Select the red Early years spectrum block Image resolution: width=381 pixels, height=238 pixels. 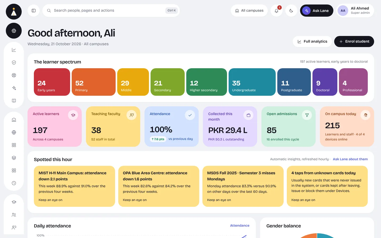coord(52,82)
